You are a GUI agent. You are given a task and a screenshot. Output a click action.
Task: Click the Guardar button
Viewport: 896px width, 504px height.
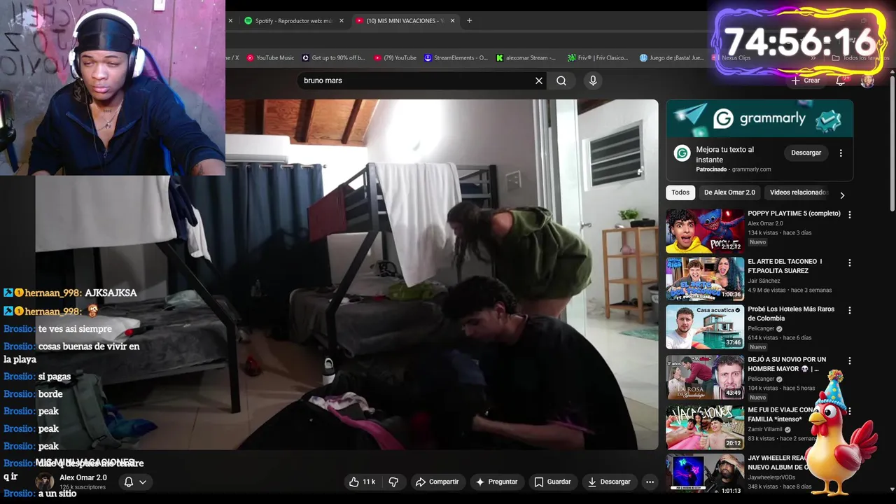pyautogui.click(x=552, y=482)
